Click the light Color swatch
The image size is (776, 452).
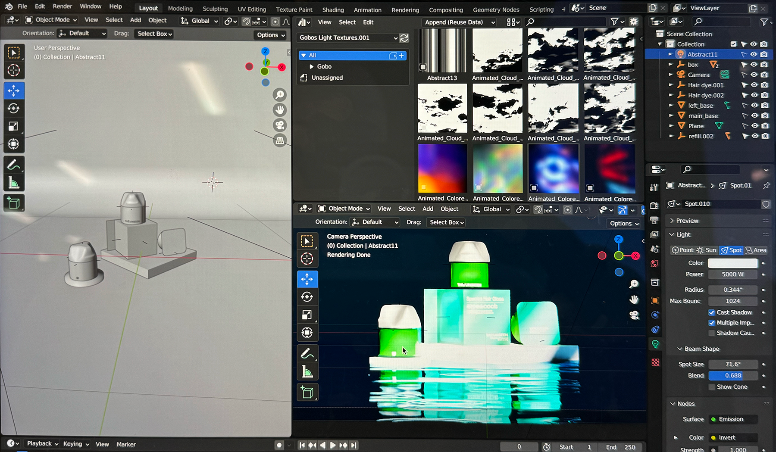coord(732,263)
